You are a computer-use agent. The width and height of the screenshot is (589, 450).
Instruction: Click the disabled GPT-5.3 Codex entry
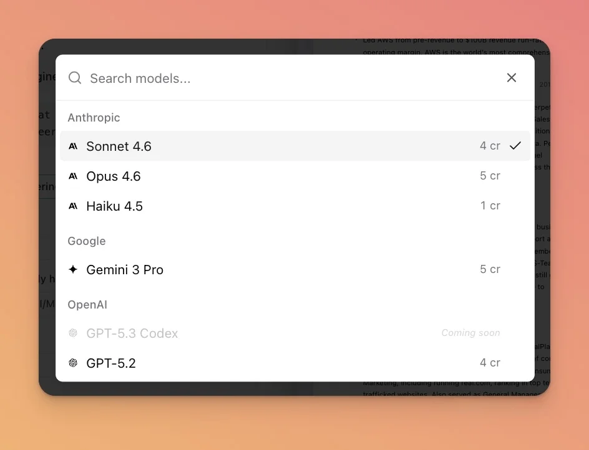click(x=132, y=333)
